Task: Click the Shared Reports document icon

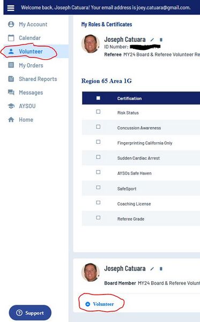Action: tap(11, 79)
